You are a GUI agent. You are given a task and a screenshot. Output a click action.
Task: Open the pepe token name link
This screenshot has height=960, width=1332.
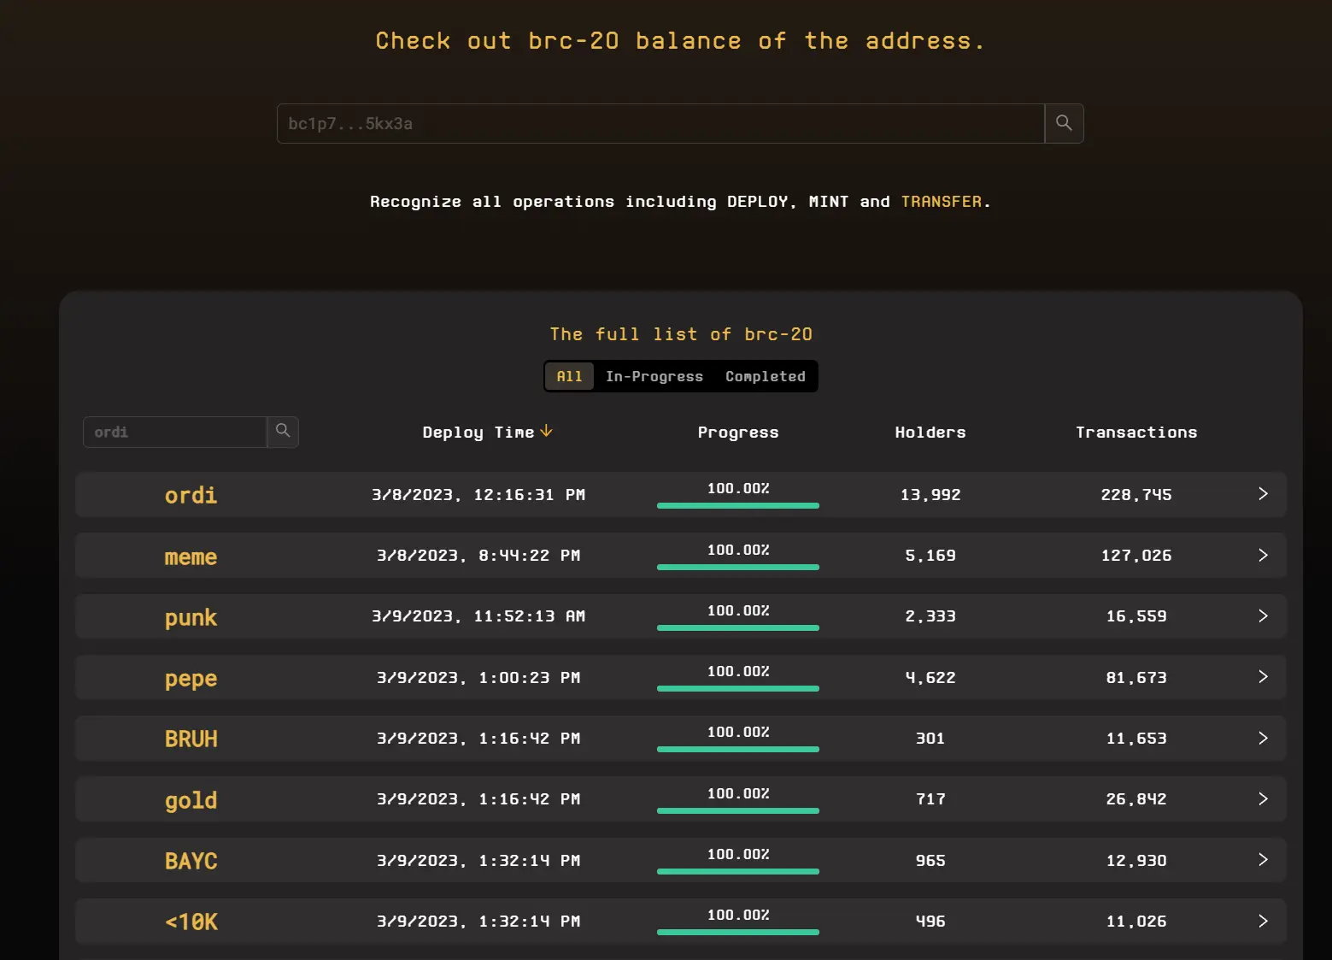coord(191,679)
